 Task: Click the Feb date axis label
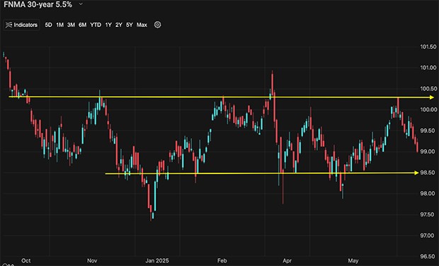click(222, 260)
